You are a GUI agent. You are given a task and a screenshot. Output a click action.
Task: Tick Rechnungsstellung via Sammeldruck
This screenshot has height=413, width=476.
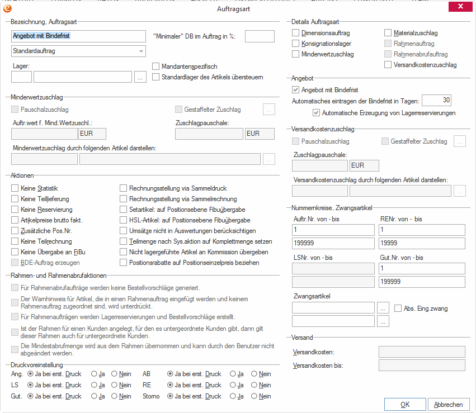click(x=123, y=188)
